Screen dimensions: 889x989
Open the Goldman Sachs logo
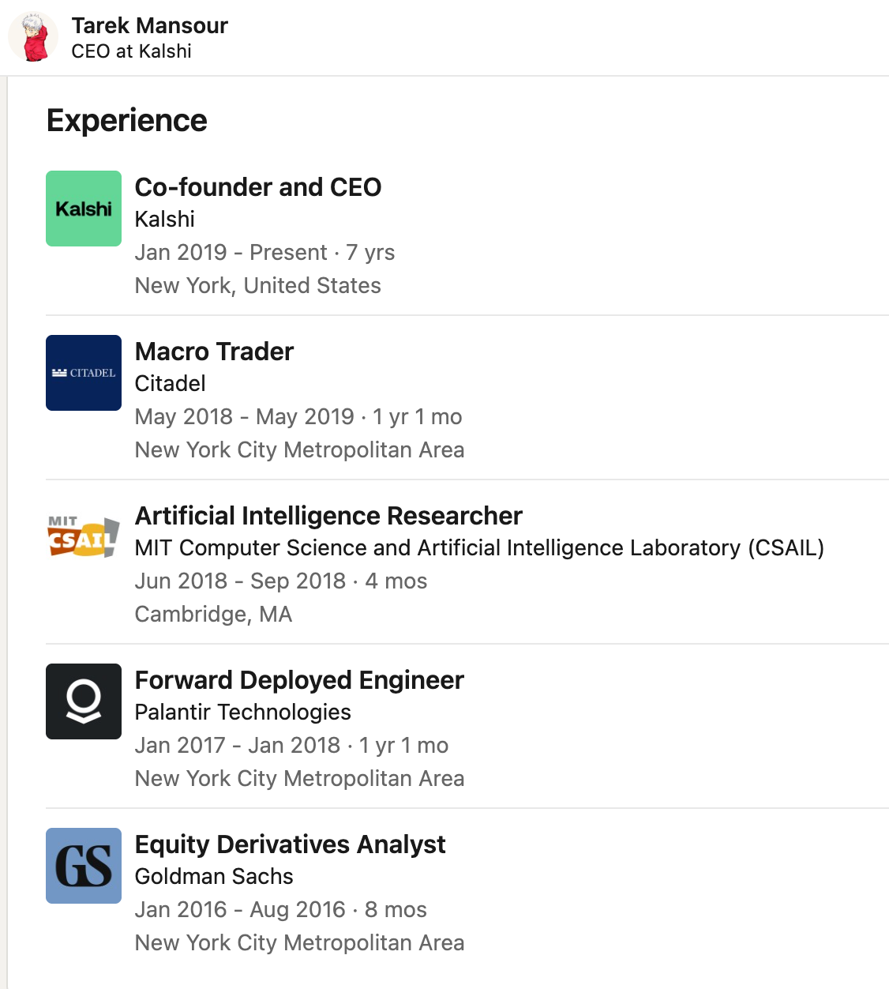[84, 866]
